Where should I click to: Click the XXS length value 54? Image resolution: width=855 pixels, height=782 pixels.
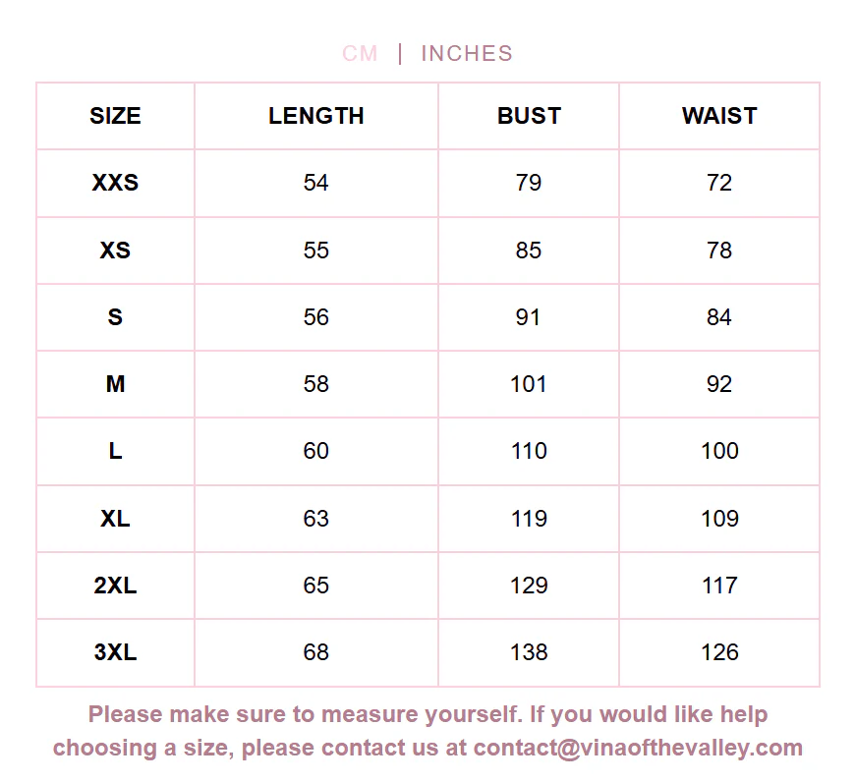[x=316, y=183]
